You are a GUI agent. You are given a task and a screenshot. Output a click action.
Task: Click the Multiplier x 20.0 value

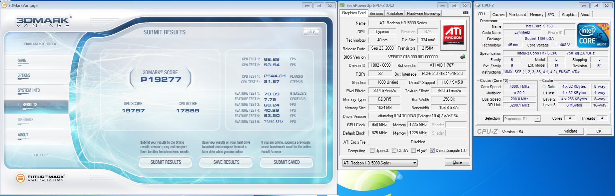tap(519, 93)
